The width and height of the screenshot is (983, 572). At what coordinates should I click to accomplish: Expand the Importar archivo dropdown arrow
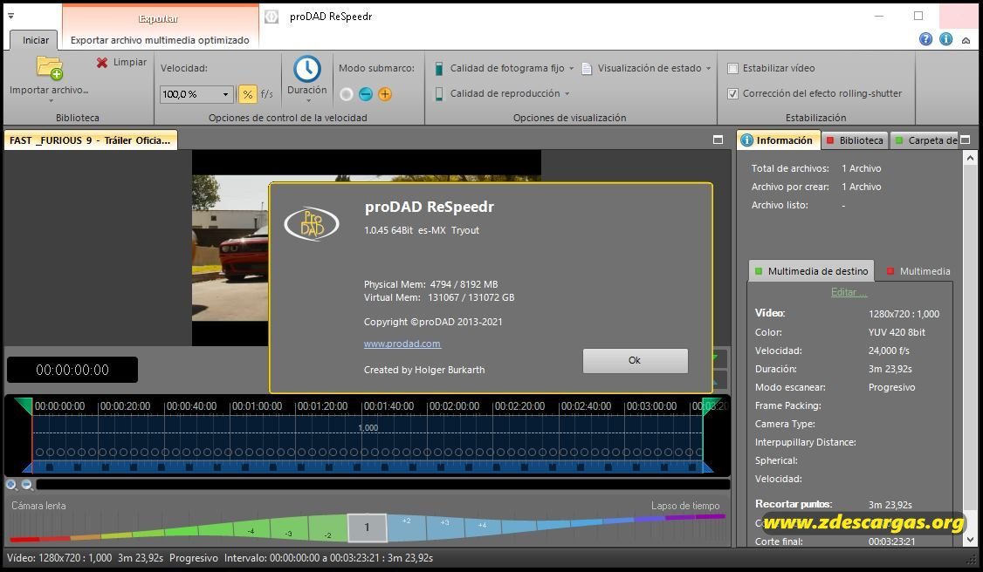pos(51,101)
